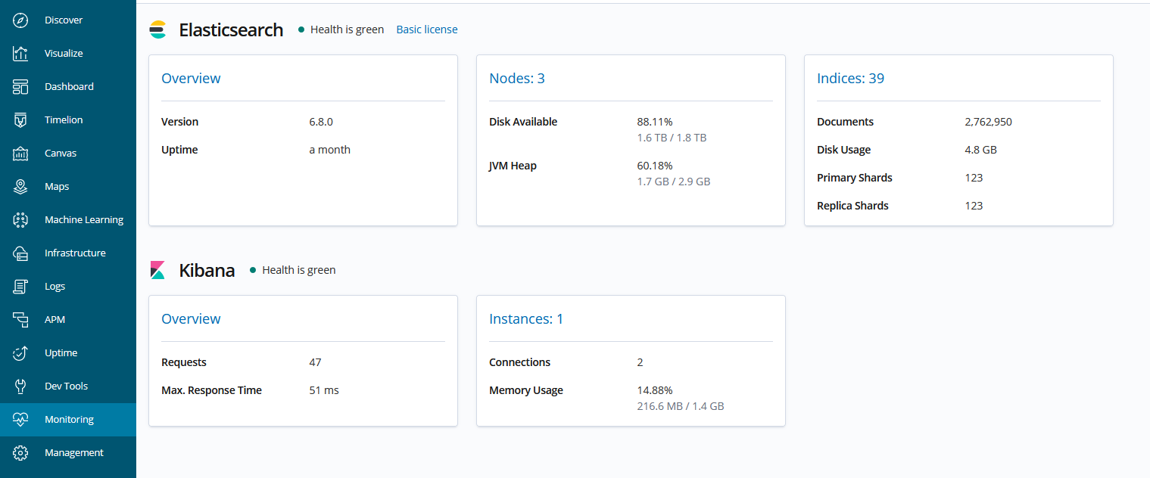The height and width of the screenshot is (478, 1150).
Task: Click the Discover compass icon
Action: pos(20,20)
